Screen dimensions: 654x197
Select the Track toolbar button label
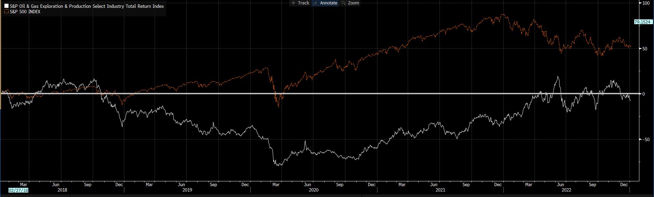pyautogui.click(x=303, y=3)
